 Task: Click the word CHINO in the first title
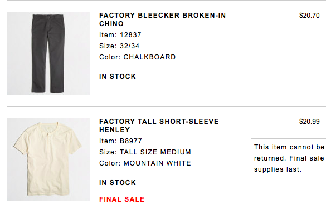coord(111,24)
